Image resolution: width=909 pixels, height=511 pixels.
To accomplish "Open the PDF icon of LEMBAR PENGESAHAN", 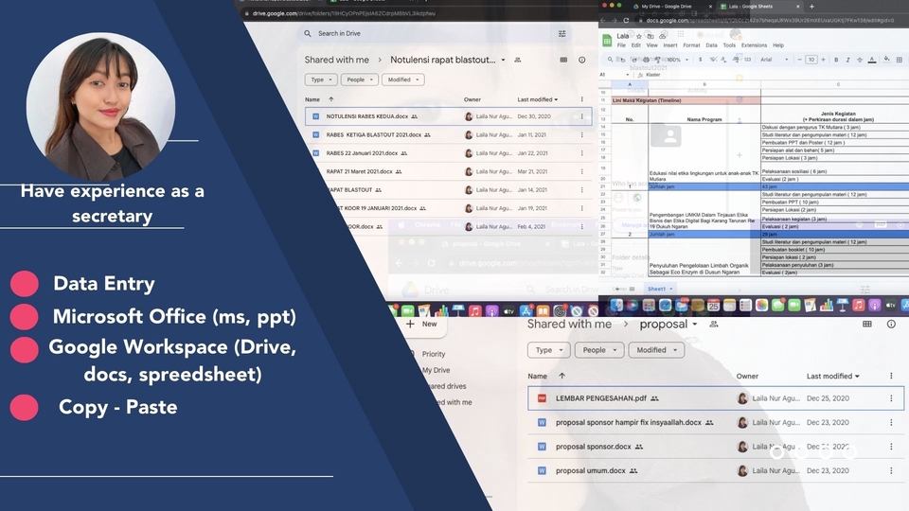I will coord(542,398).
